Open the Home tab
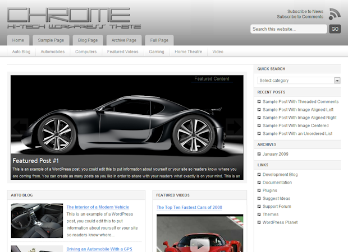348x252 pixels. [x=18, y=40]
